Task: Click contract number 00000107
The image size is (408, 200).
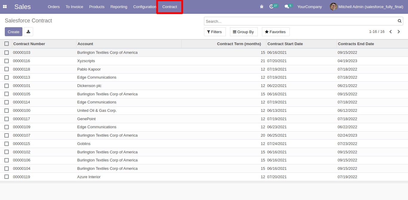Action: click(x=22, y=135)
